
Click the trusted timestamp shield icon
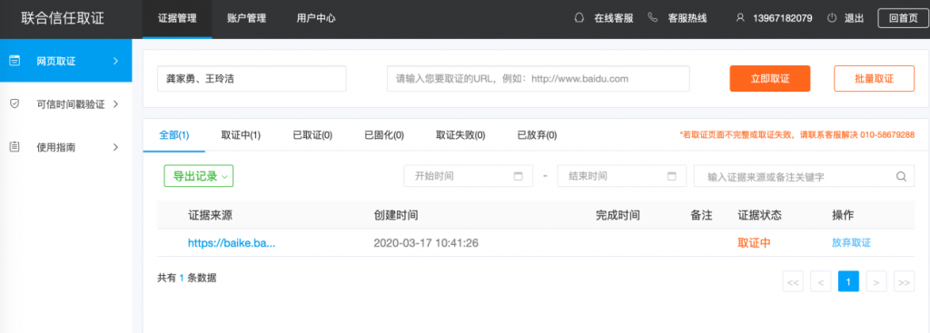pyautogui.click(x=15, y=103)
